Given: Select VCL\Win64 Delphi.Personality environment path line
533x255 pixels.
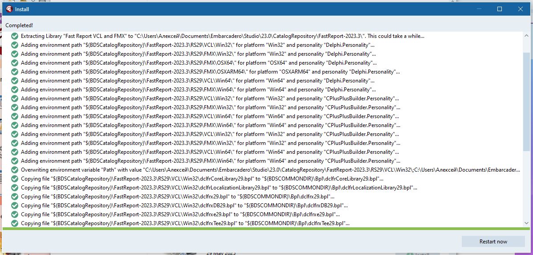Looking at the screenshot, I should coord(198,81).
